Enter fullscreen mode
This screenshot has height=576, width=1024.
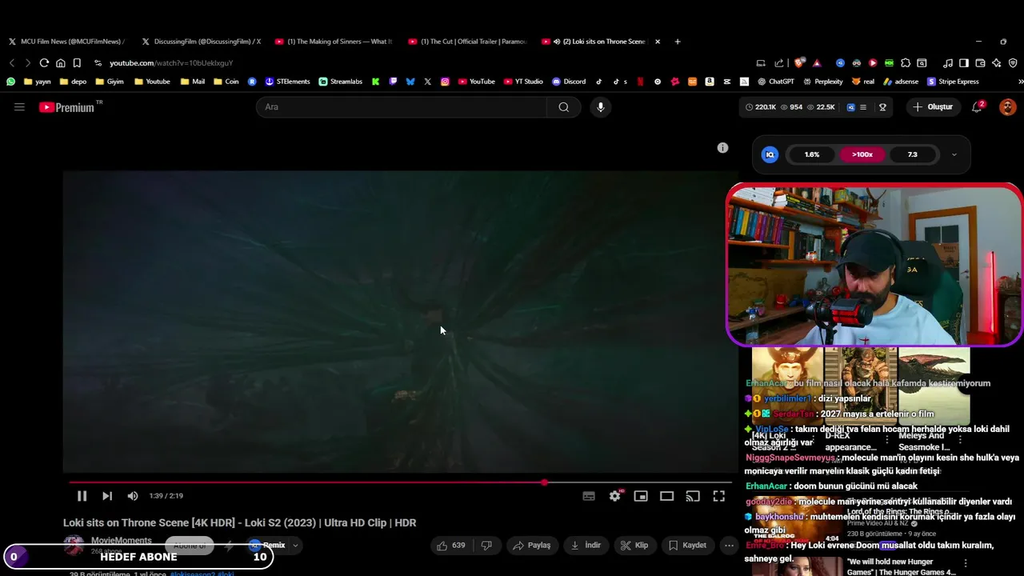point(719,496)
